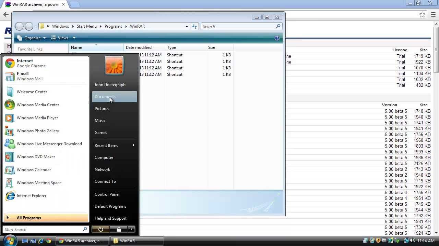Sort by Size column header in Explorer
The width and height of the screenshot is (439, 246).
[x=219, y=47]
